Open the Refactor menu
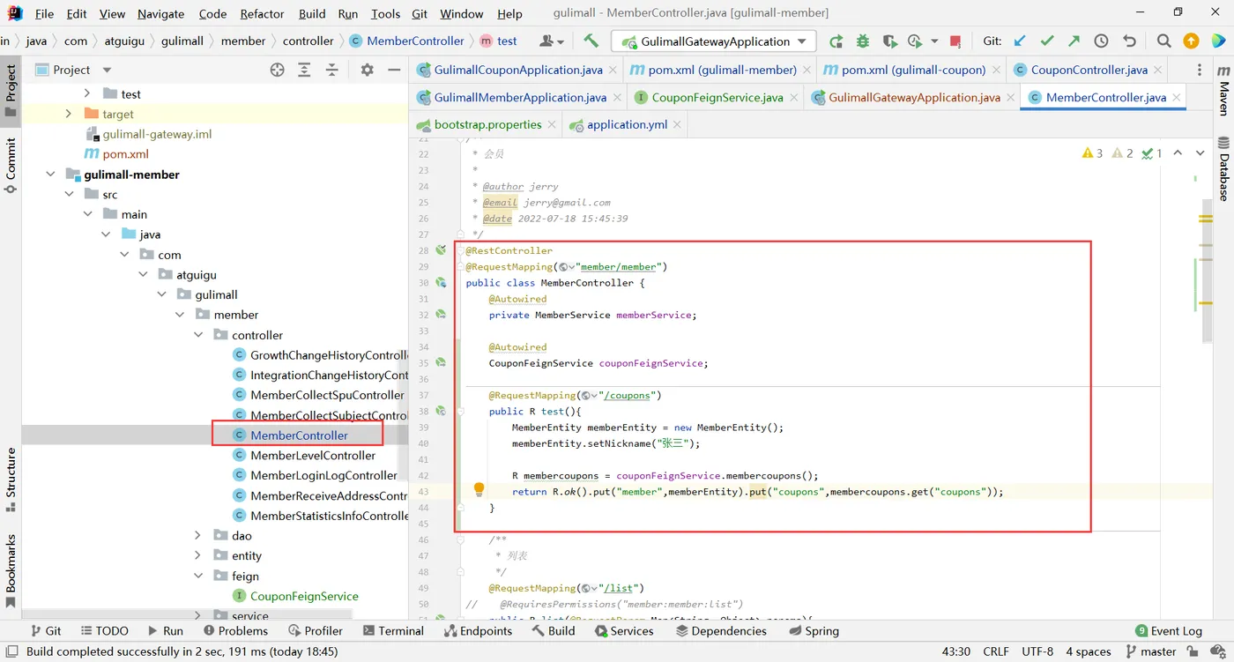 click(262, 13)
